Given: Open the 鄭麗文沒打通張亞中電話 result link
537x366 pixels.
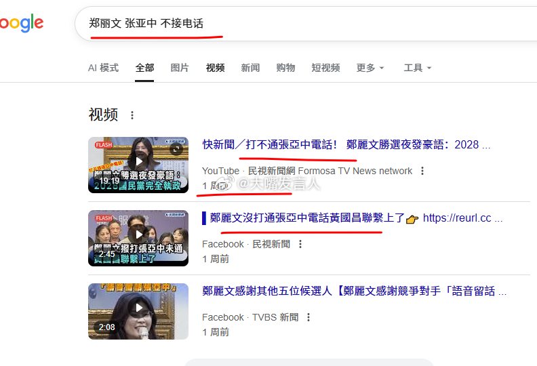Looking at the screenshot, I should [x=353, y=218].
